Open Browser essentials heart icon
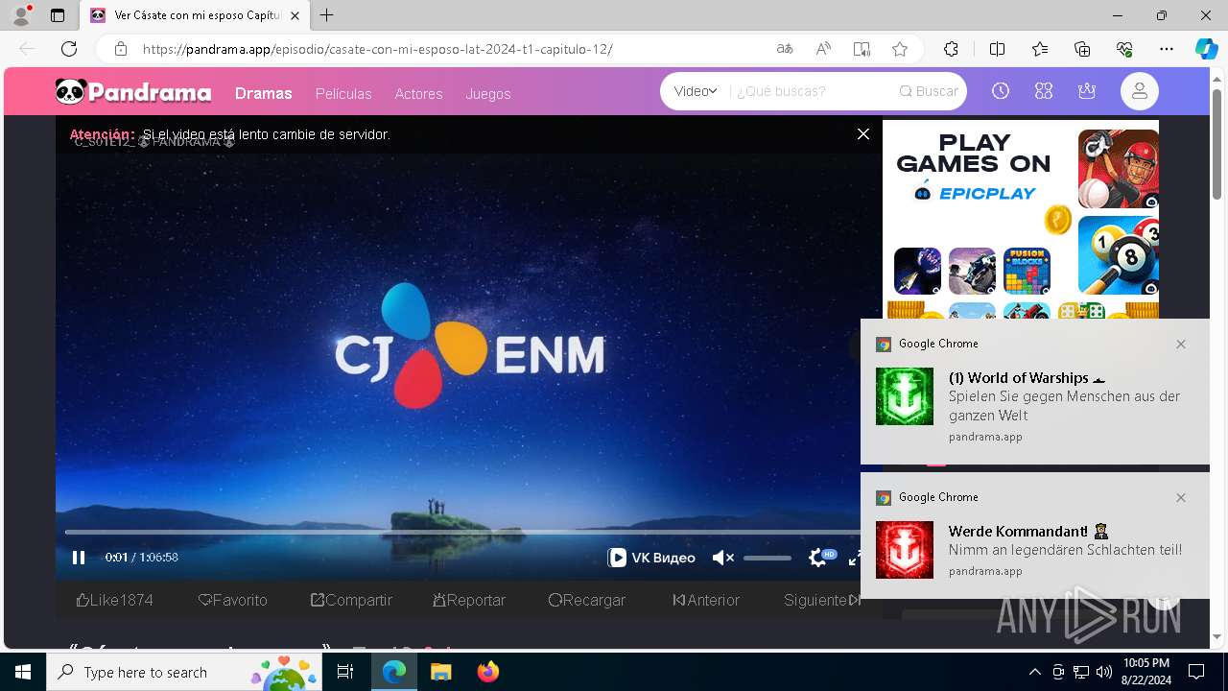1228x691 pixels. (1124, 49)
